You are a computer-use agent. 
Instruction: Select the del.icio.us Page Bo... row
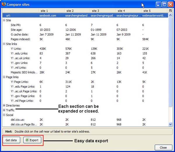tap(24, 124)
